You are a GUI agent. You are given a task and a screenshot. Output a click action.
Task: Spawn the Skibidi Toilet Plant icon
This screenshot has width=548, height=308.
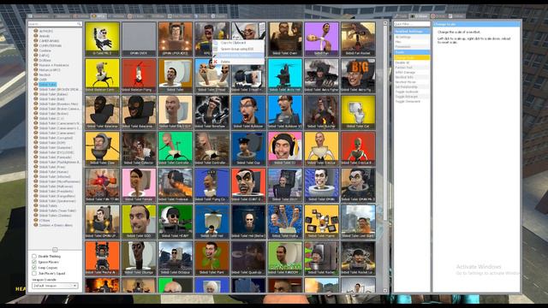tap(211, 258)
